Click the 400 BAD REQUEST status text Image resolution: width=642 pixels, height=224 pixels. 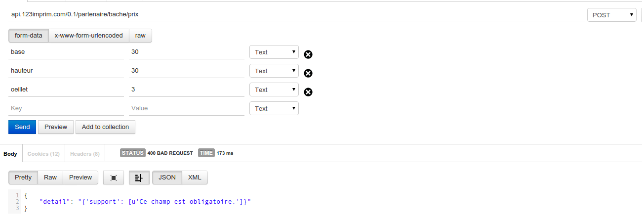[x=170, y=153]
